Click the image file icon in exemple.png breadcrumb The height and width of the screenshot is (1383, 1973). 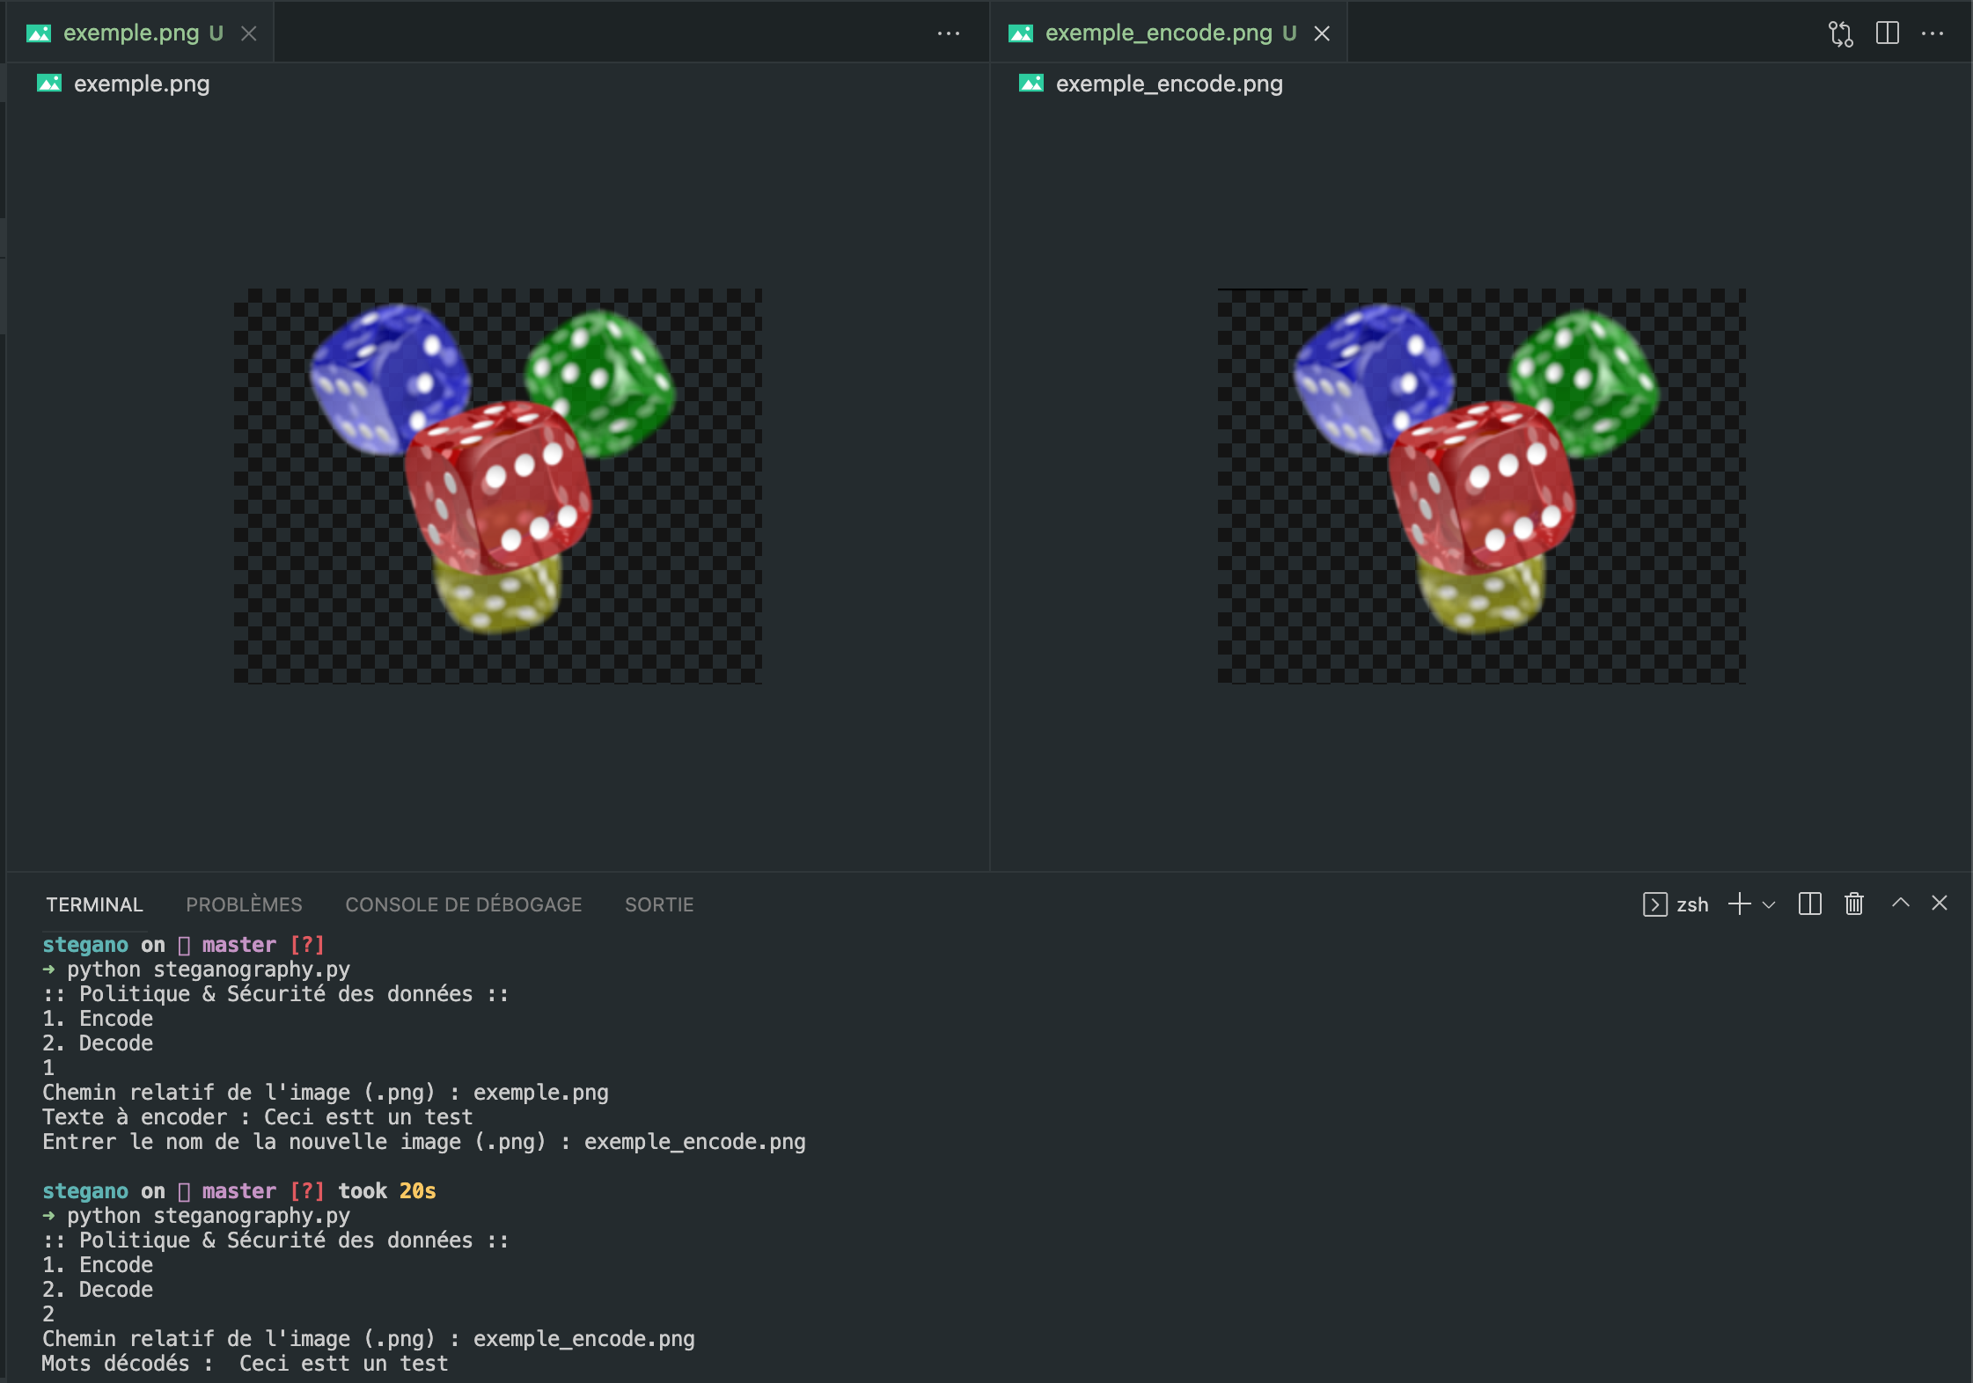49,84
